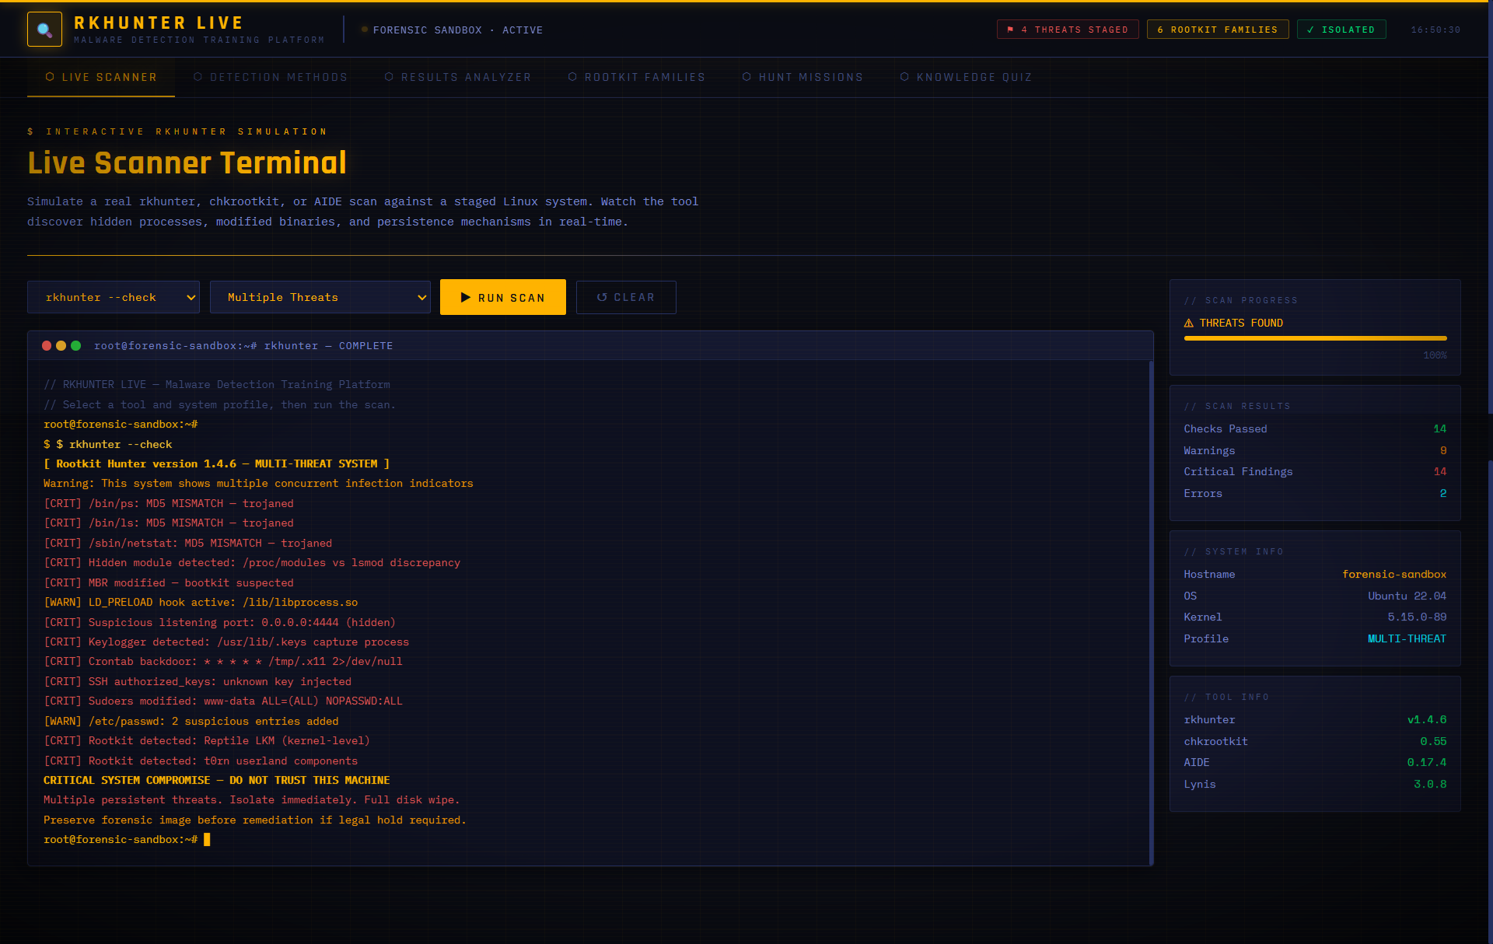Open the Results Analyzer tab
Image resolution: width=1493 pixels, height=944 pixels.
coord(458,77)
